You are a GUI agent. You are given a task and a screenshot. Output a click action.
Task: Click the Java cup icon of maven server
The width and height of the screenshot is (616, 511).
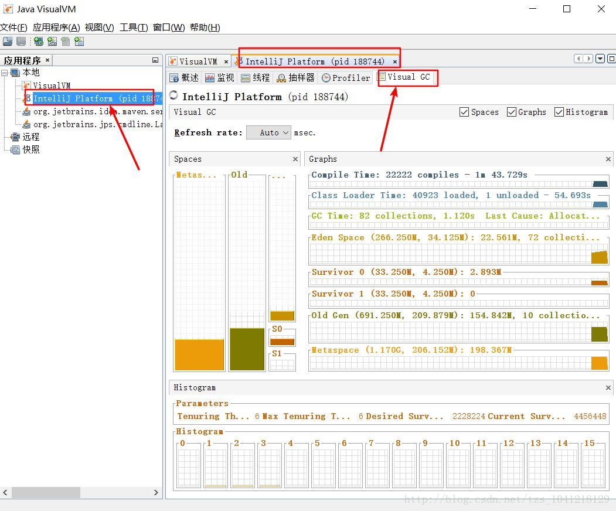26,111
